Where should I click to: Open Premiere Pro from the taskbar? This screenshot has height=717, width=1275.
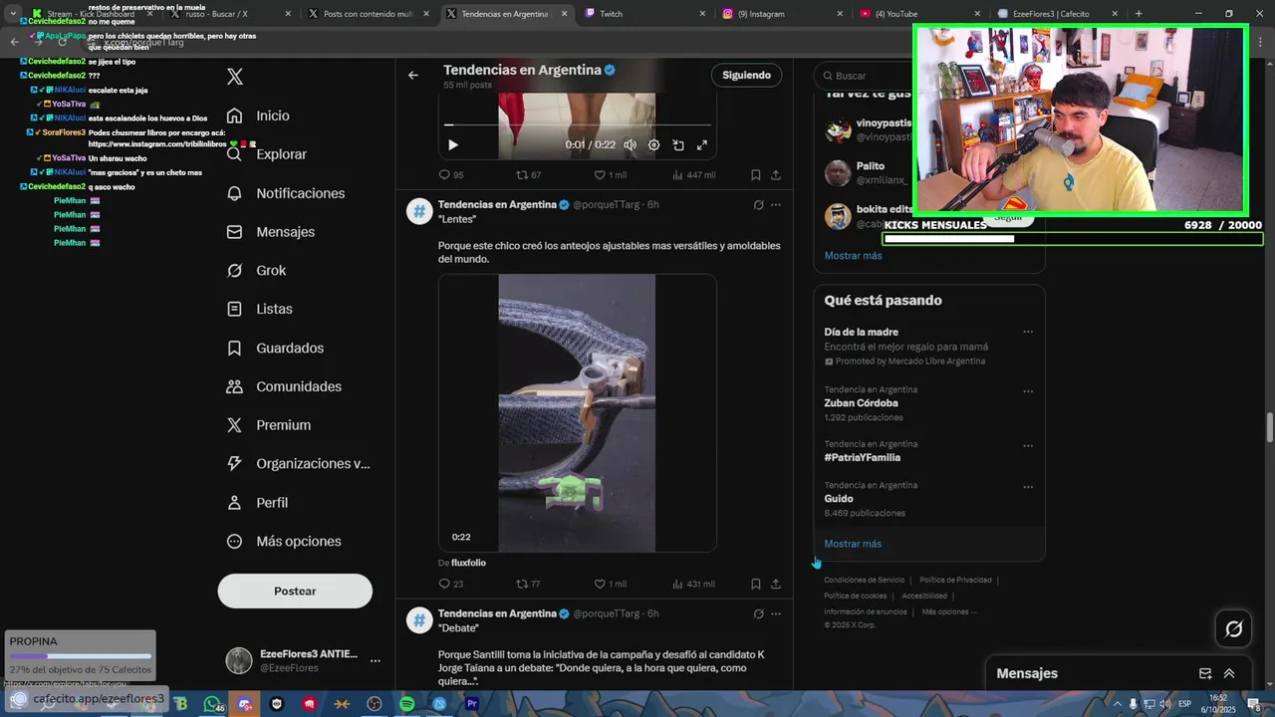coord(472,704)
